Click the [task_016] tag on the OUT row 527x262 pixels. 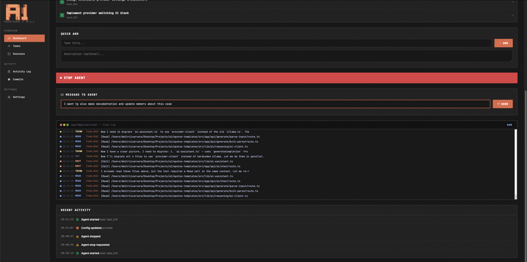click(92, 156)
